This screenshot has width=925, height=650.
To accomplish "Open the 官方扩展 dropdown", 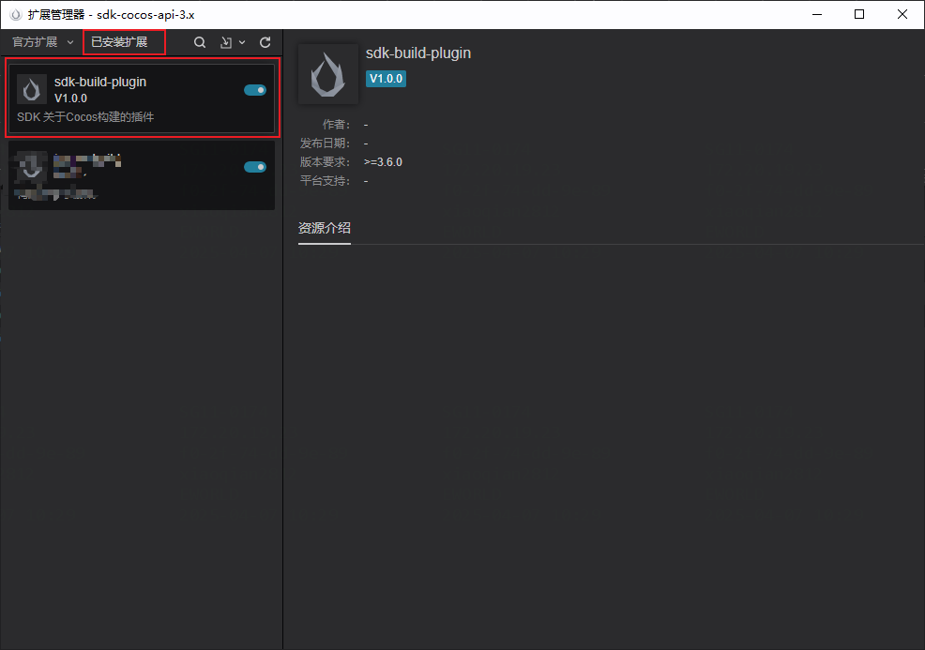I will [x=43, y=42].
